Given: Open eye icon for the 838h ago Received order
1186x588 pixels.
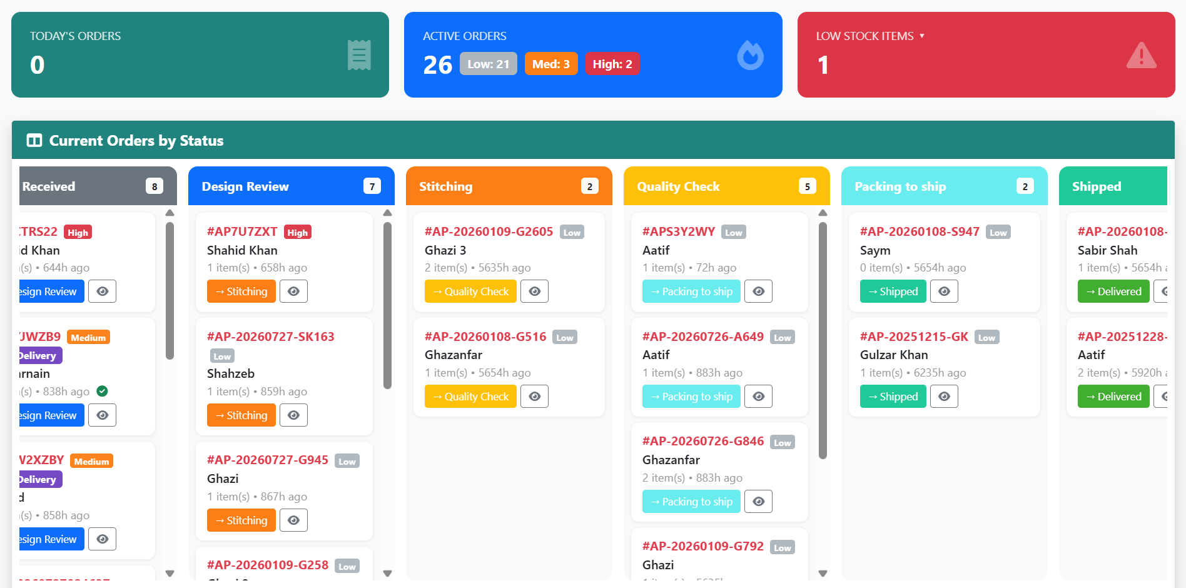Looking at the screenshot, I should coord(102,415).
